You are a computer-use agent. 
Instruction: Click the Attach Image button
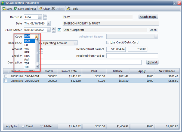(148, 17)
